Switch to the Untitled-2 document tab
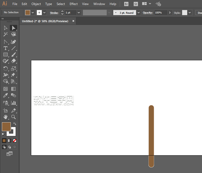 (45, 21)
